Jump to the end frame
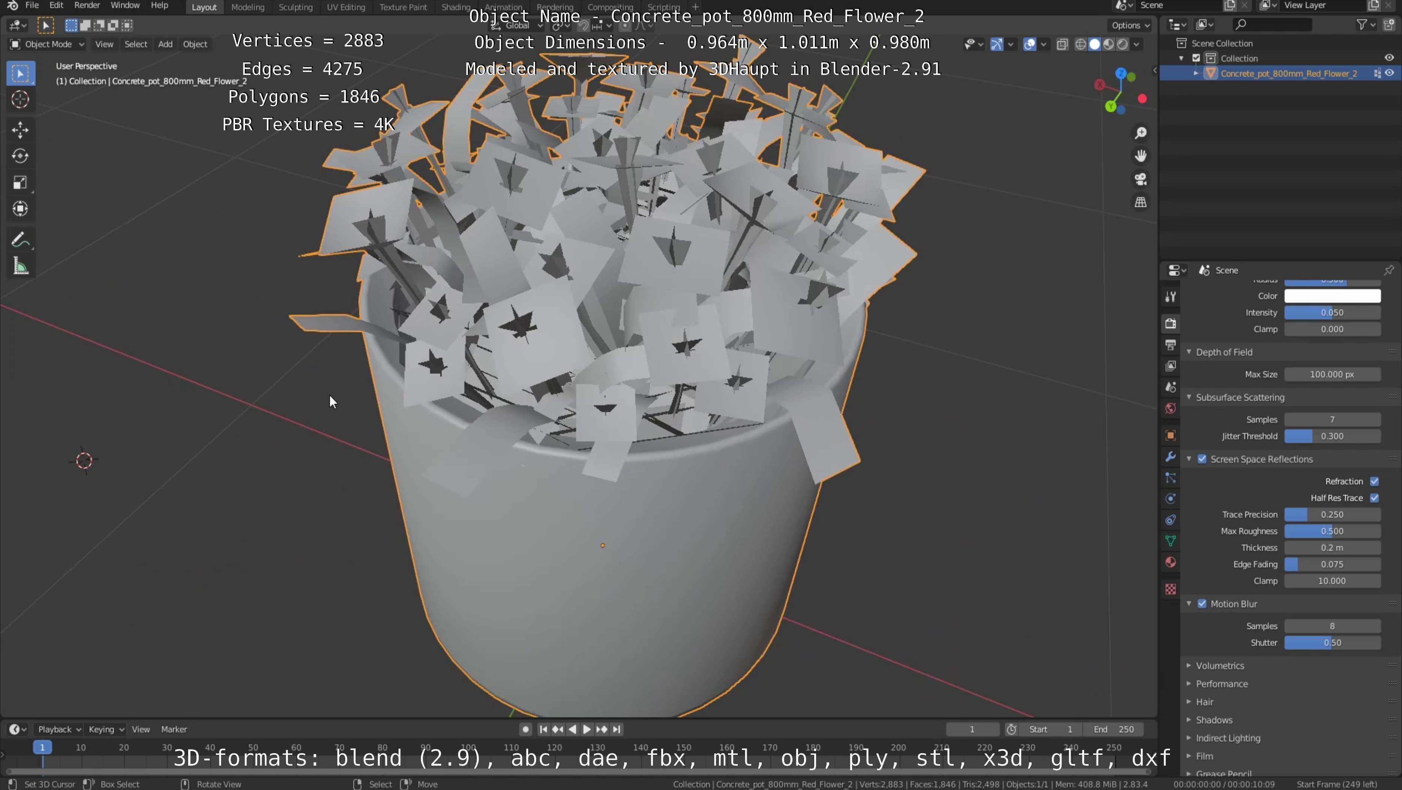1402x790 pixels. [x=616, y=730]
